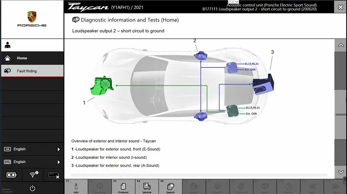
Task: Click the upper interior I-sound speaker in diagram
Action: pyautogui.click(x=200, y=56)
